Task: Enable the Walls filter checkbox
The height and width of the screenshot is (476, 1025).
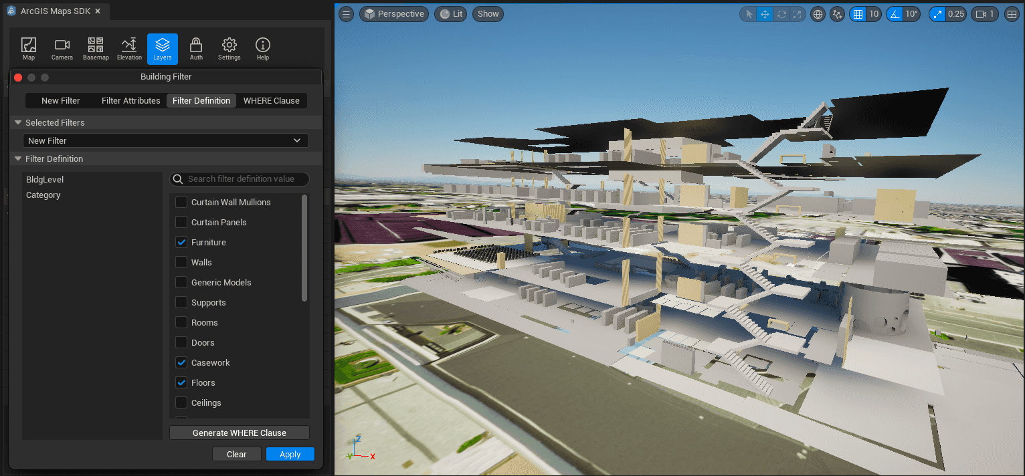Action: tap(181, 262)
